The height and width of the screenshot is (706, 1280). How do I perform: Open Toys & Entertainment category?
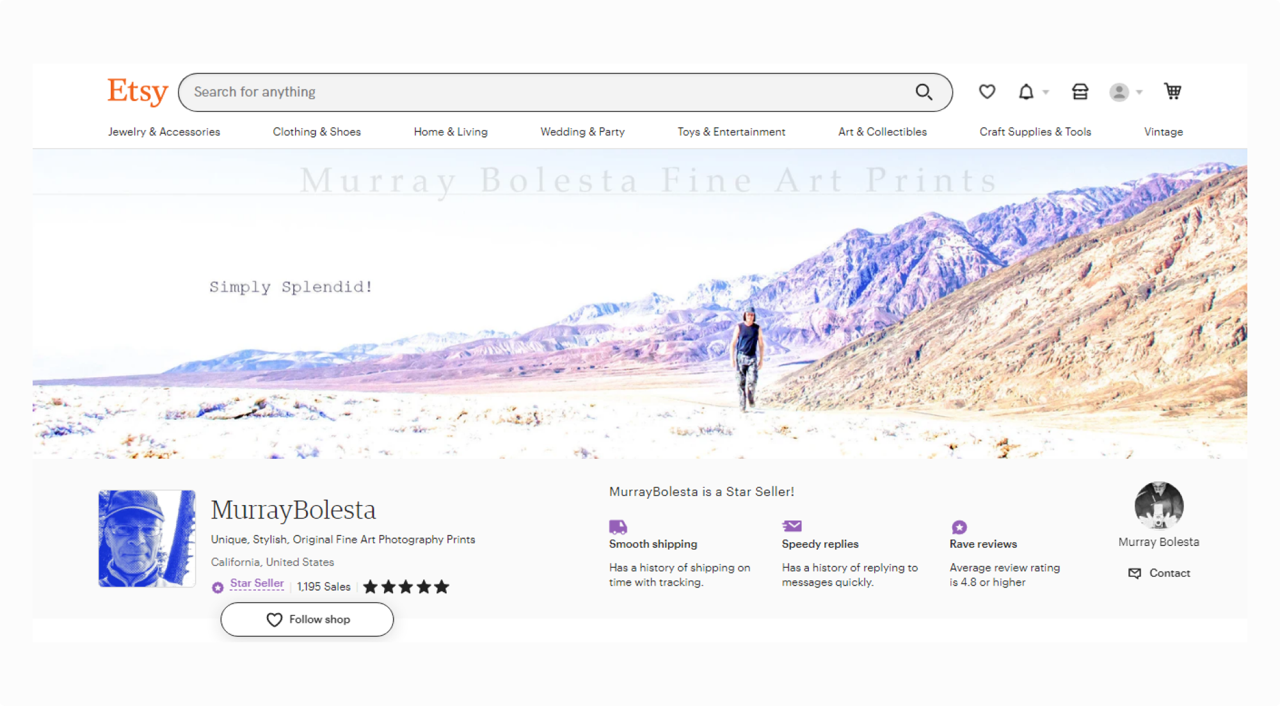(x=732, y=131)
